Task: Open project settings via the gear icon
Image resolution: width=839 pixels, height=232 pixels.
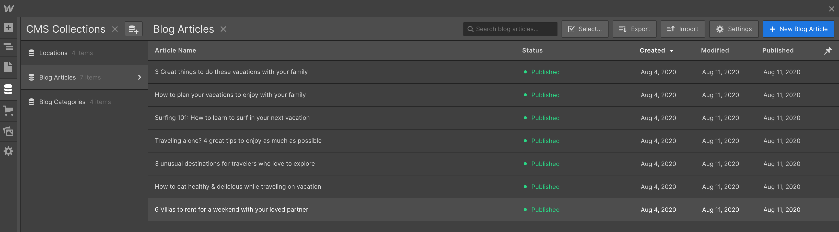Action: click(8, 151)
